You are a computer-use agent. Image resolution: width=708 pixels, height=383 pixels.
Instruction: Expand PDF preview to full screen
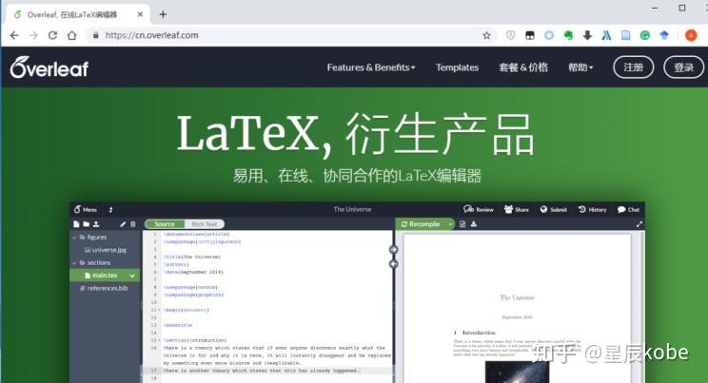[639, 224]
